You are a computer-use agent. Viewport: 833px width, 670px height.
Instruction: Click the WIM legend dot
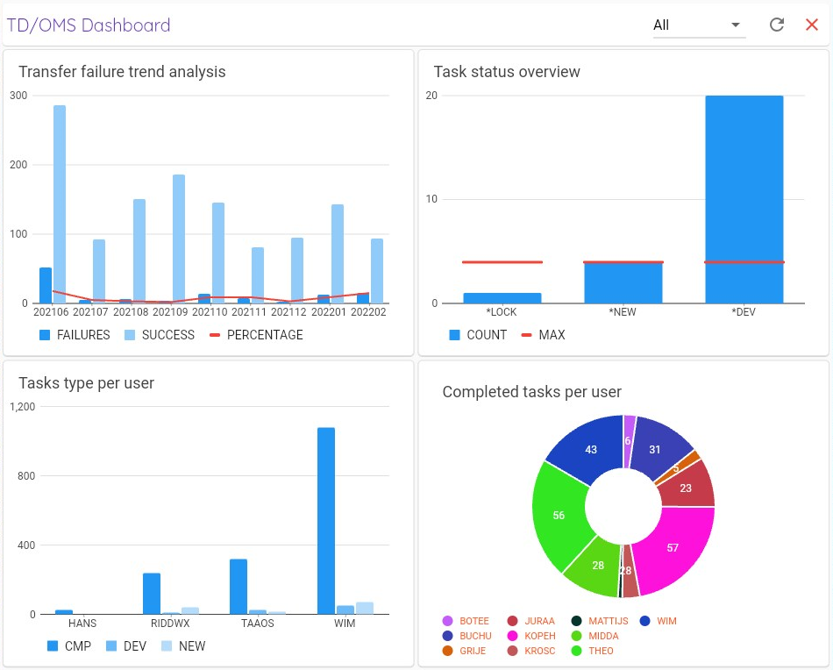click(644, 621)
